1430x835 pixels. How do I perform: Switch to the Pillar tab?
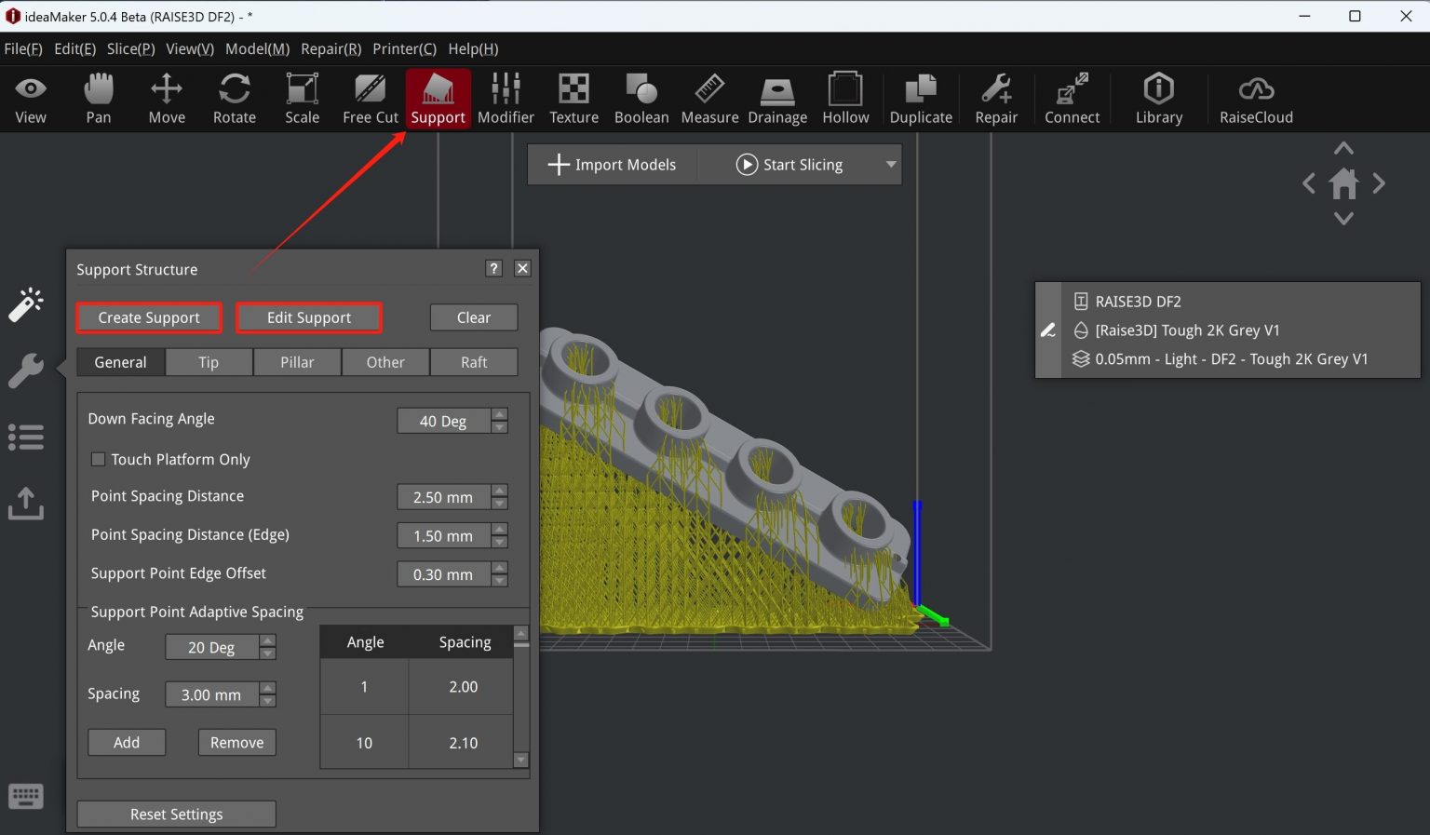pyautogui.click(x=297, y=362)
